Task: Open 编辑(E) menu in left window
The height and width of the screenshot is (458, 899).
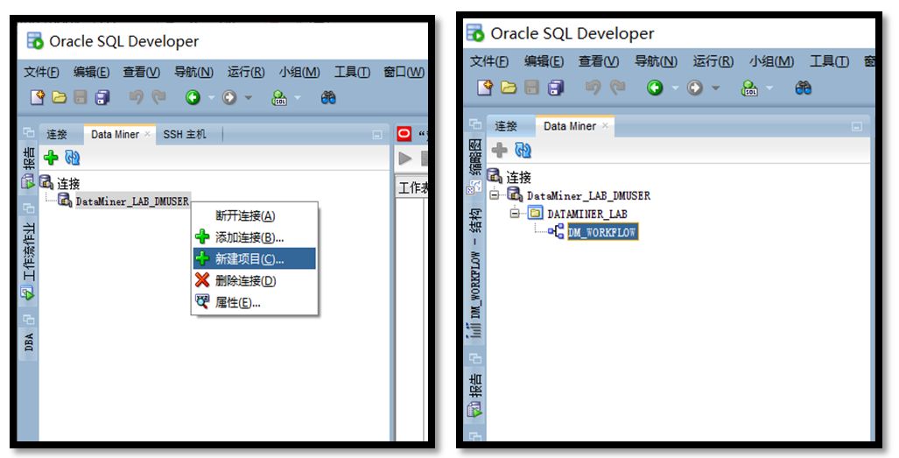Action: tap(91, 72)
